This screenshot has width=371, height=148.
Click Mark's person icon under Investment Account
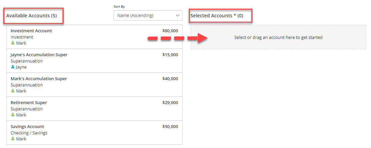tap(13, 43)
